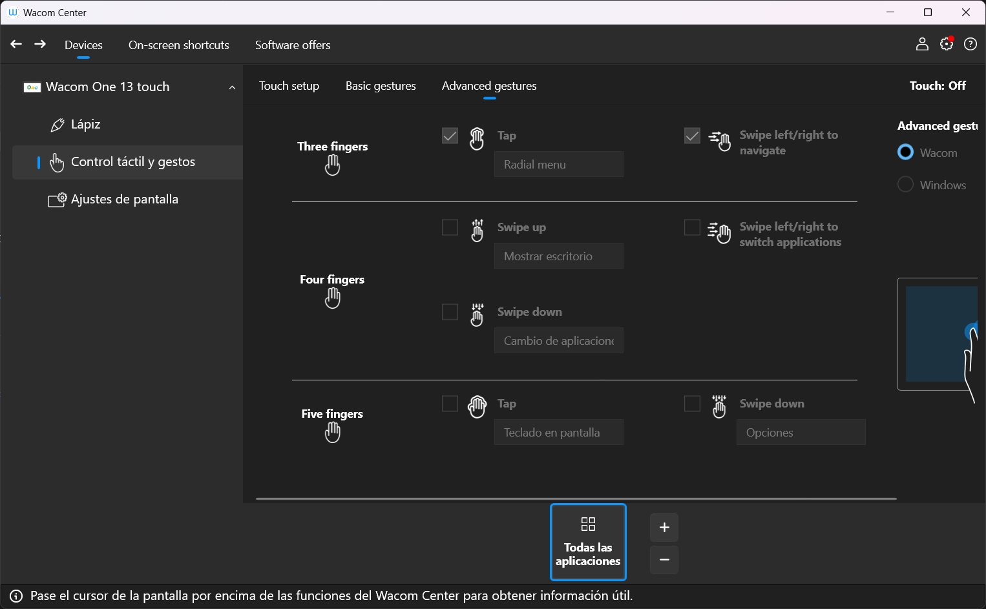The width and height of the screenshot is (986, 609).
Task: Click the Four fingers hand icon
Action: (x=332, y=298)
